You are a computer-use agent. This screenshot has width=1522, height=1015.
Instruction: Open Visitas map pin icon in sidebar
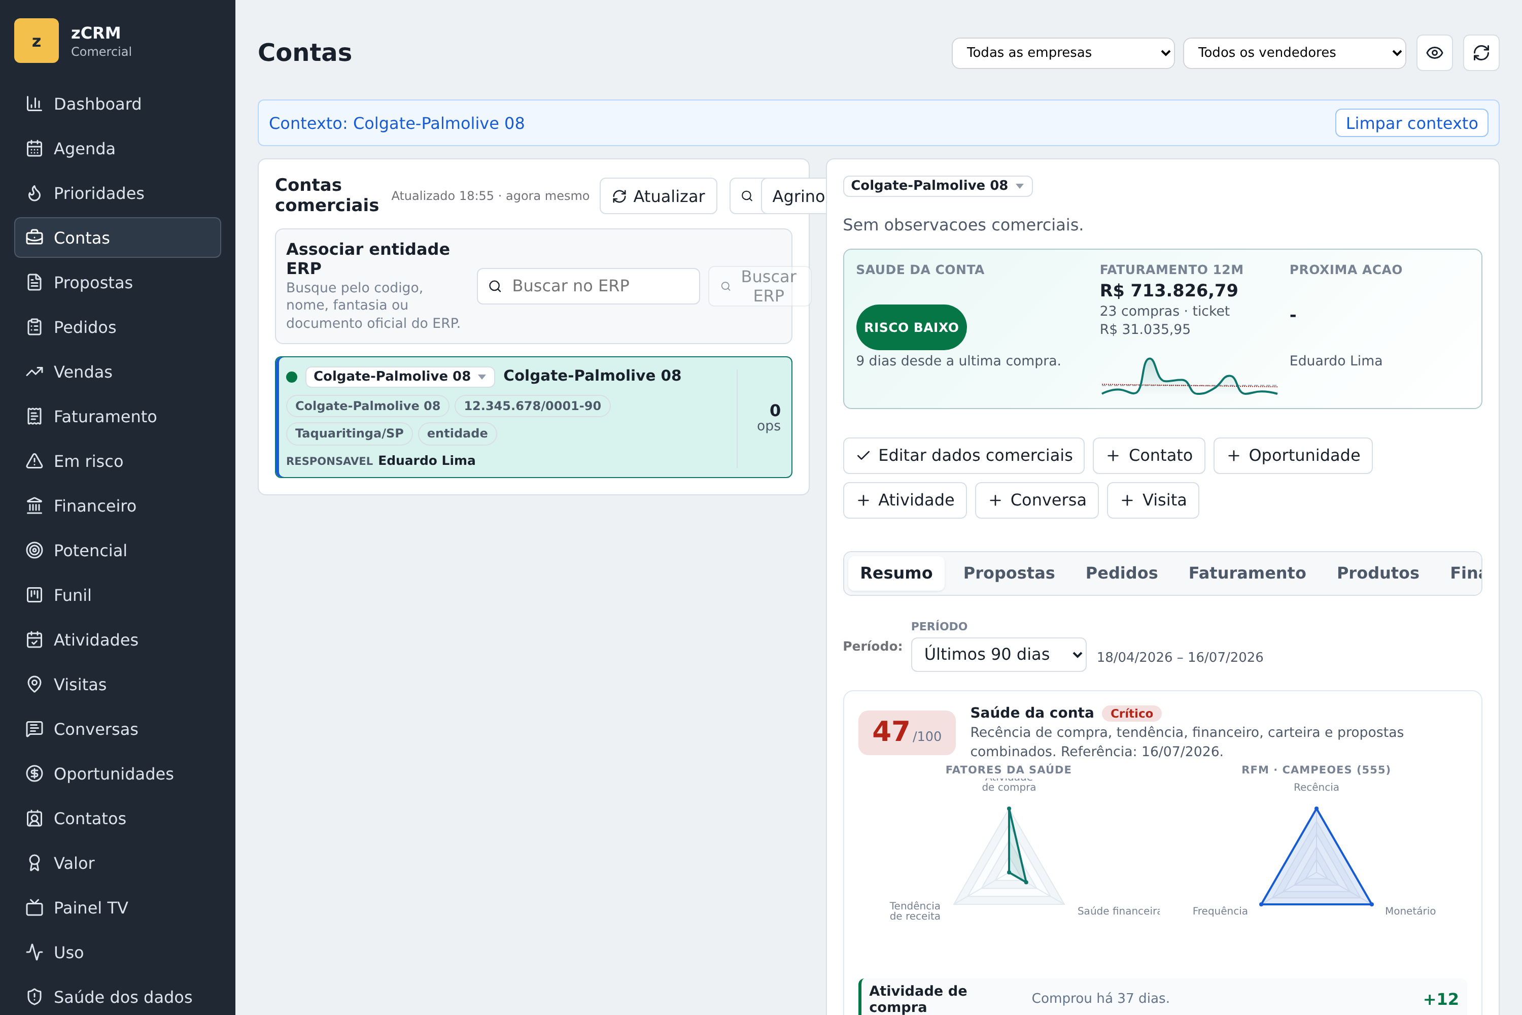(34, 684)
